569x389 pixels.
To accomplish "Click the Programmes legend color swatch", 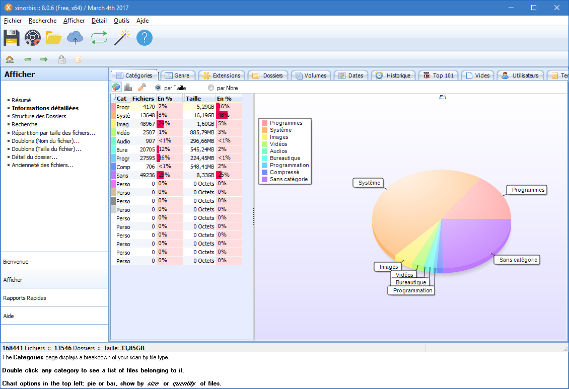I will [264, 123].
